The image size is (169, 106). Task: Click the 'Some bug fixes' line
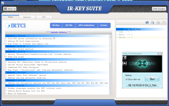click(15, 57)
